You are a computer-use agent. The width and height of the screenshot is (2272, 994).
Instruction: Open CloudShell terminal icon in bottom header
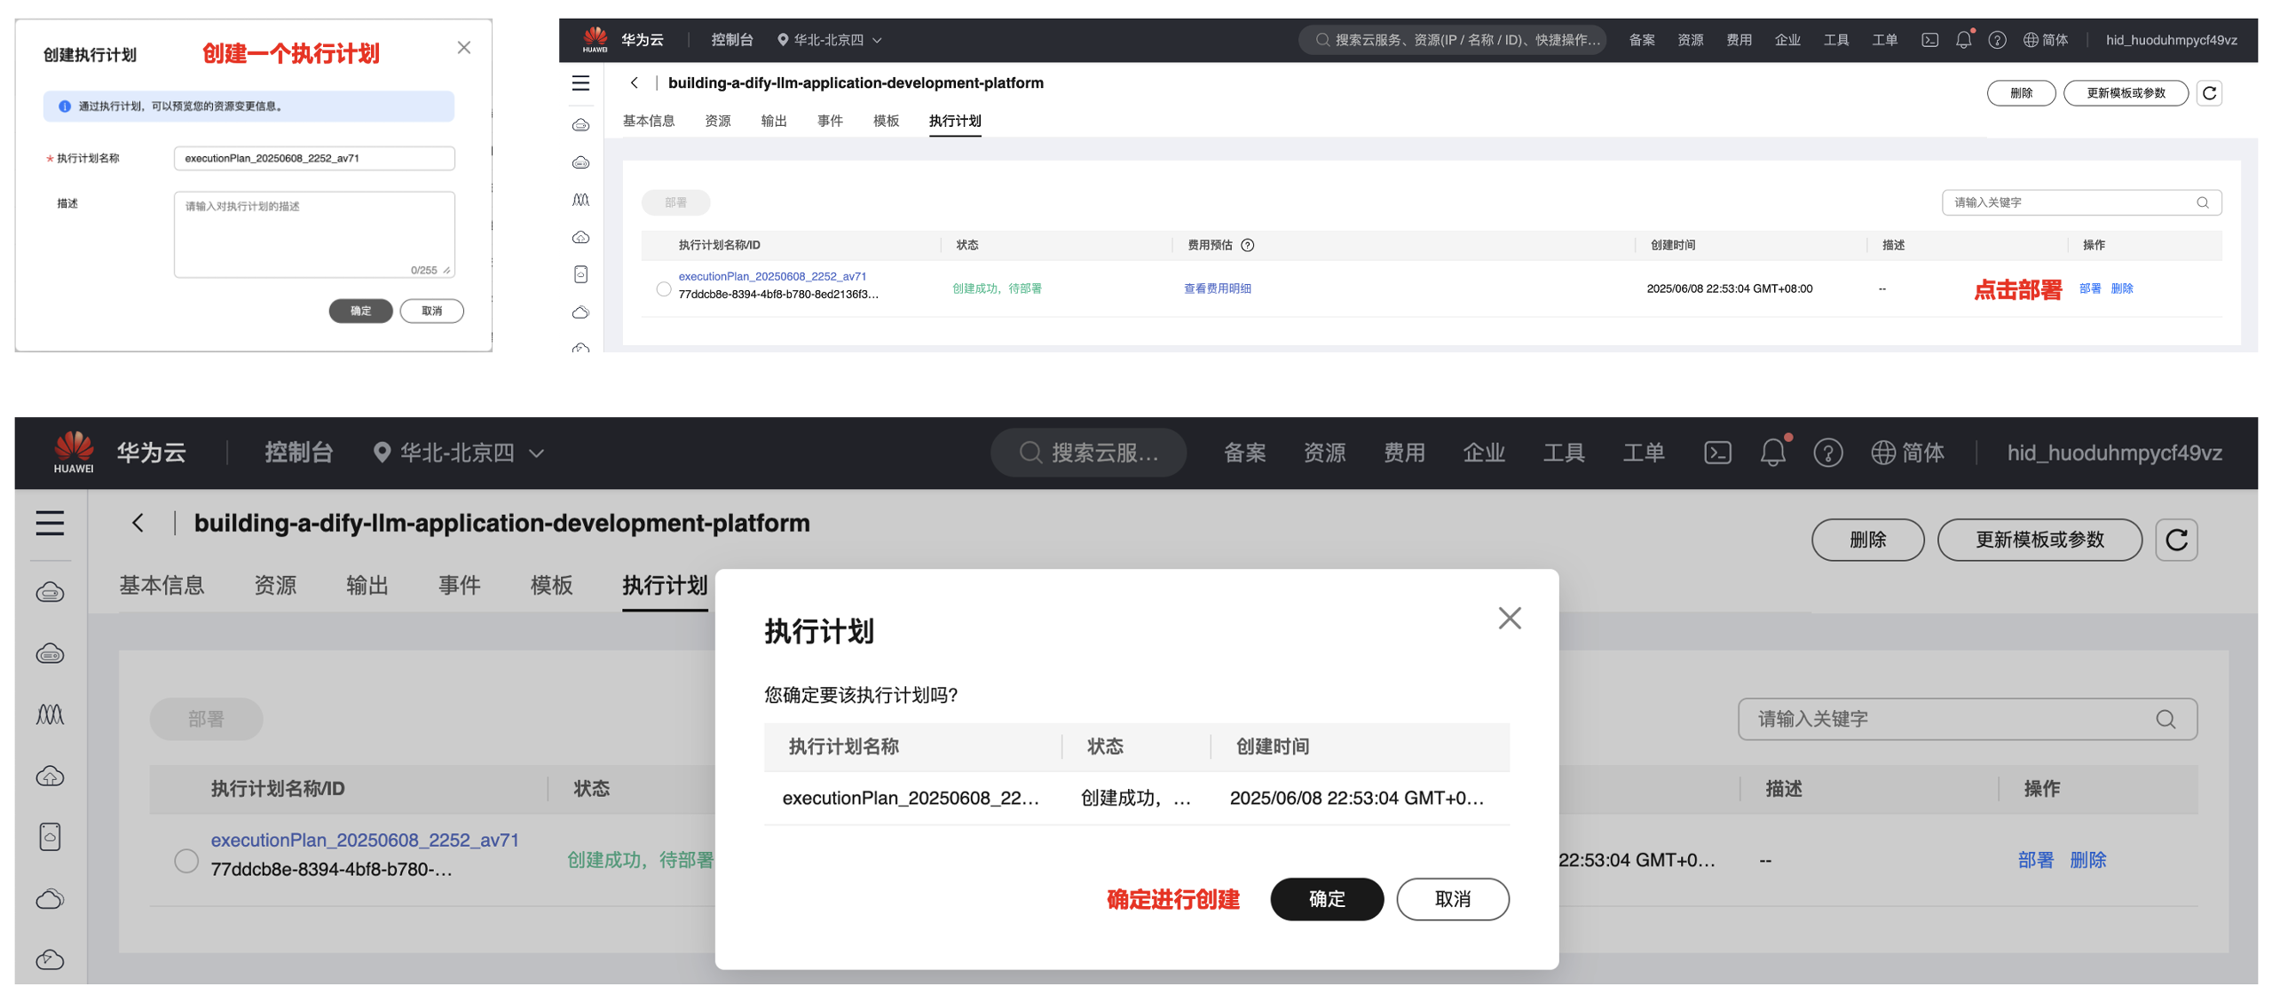(x=1717, y=453)
